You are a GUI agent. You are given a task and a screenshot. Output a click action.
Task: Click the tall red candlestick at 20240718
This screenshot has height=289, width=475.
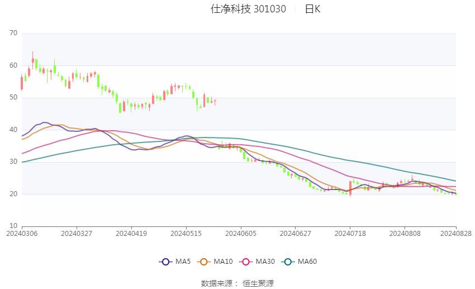pos(350,188)
